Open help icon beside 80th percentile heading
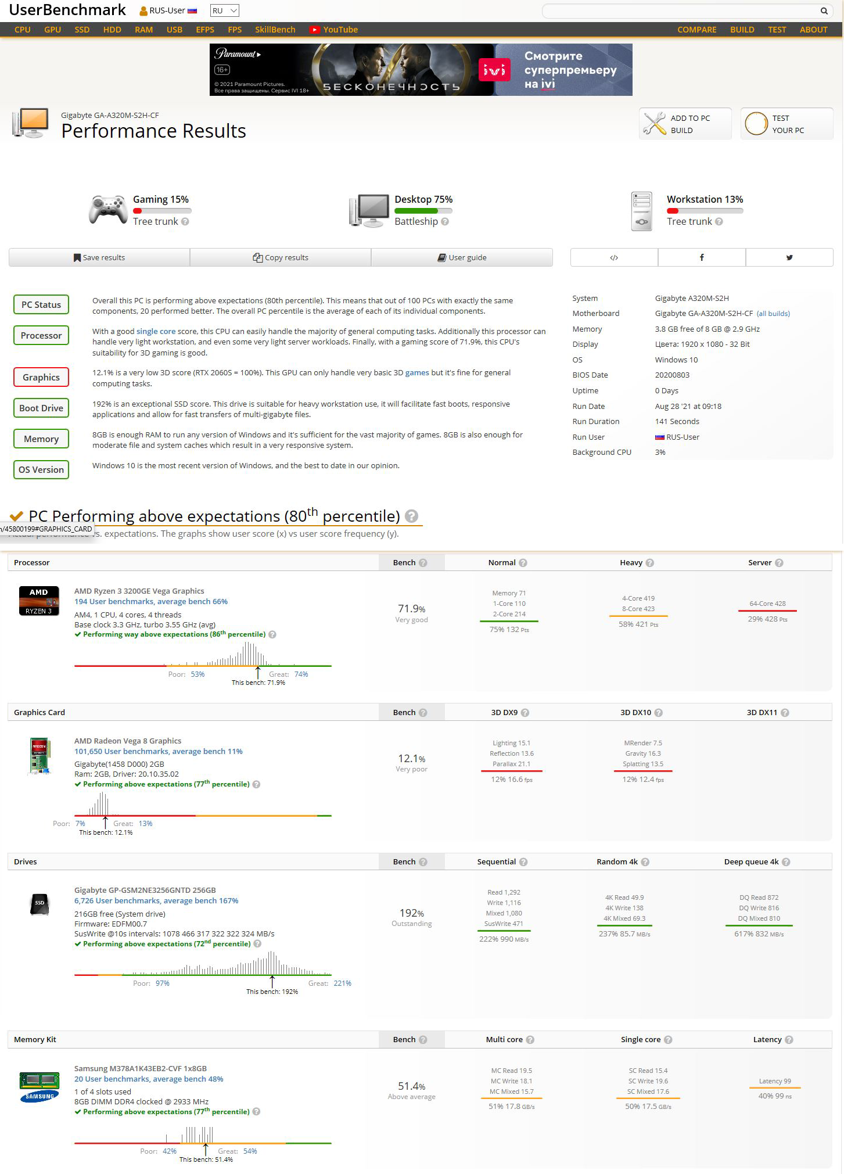844x1174 pixels. [x=411, y=516]
